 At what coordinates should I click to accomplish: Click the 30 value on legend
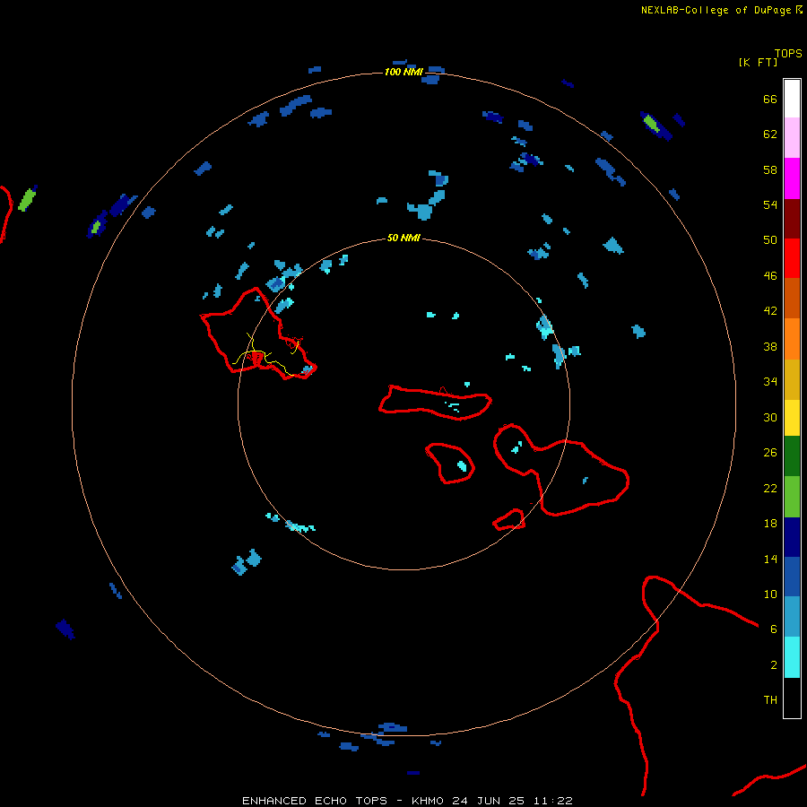point(770,417)
